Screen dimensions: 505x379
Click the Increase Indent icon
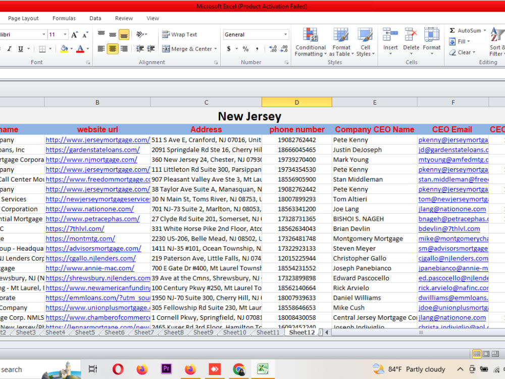150,49
